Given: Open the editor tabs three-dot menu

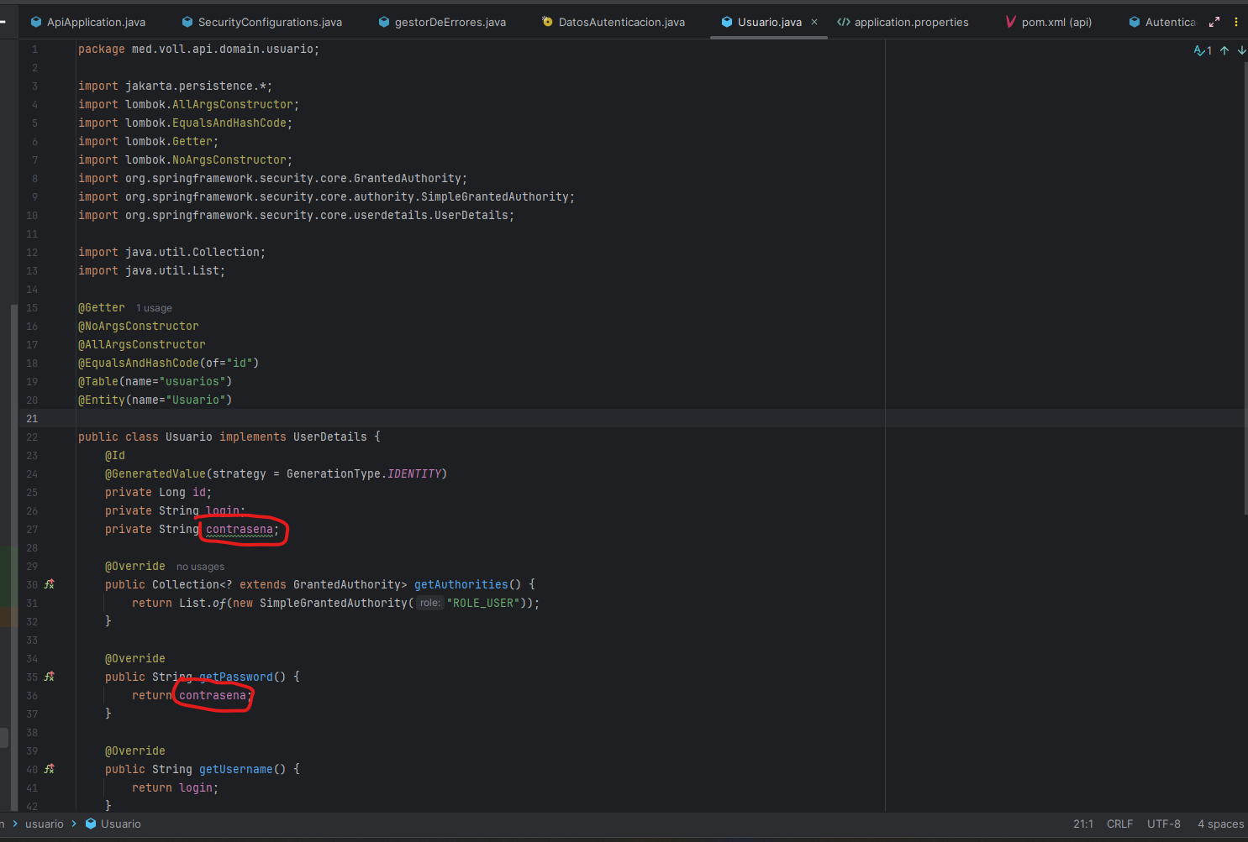Looking at the screenshot, I should 1236,22.
